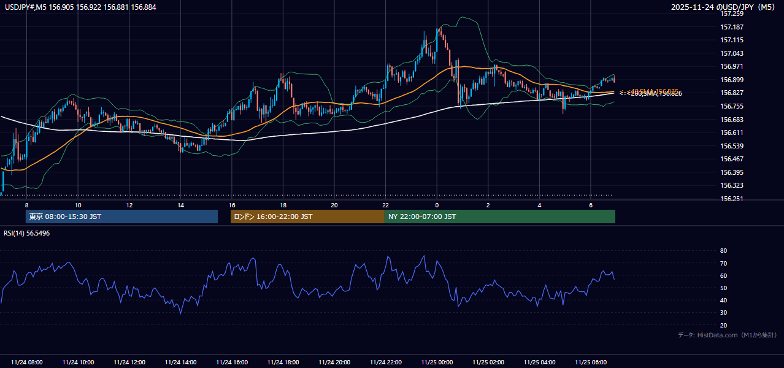Click the RSI 30 level label

click(724, 313)
